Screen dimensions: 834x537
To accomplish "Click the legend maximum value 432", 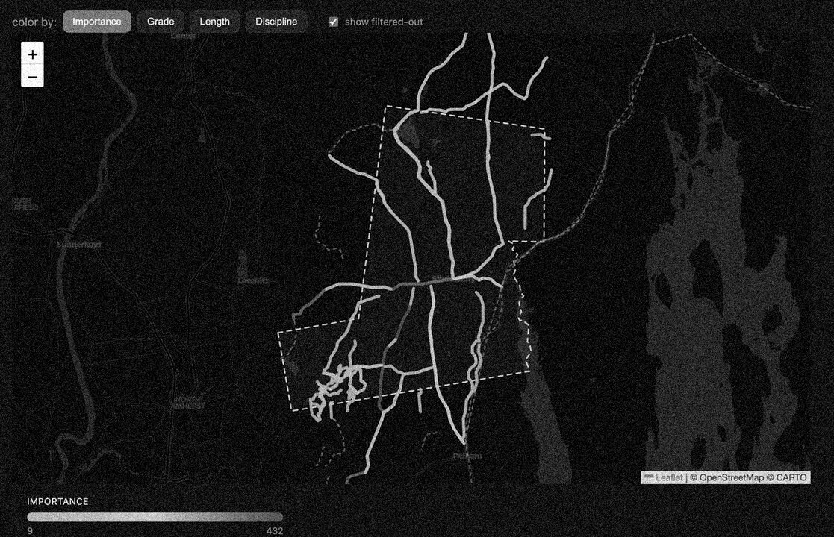I will (x=275, y=530).
